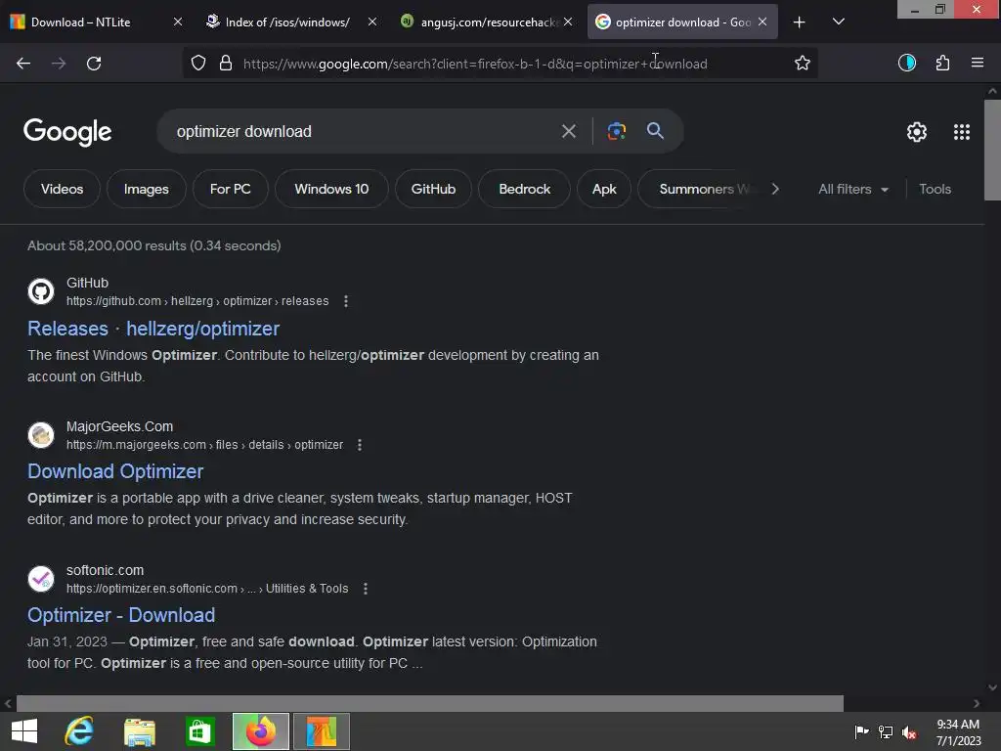Image resolution: width=1001 pixels, height=751 pixels.
Task: Click the MajorGeeks favicon
Action: [x=41, y=435]
